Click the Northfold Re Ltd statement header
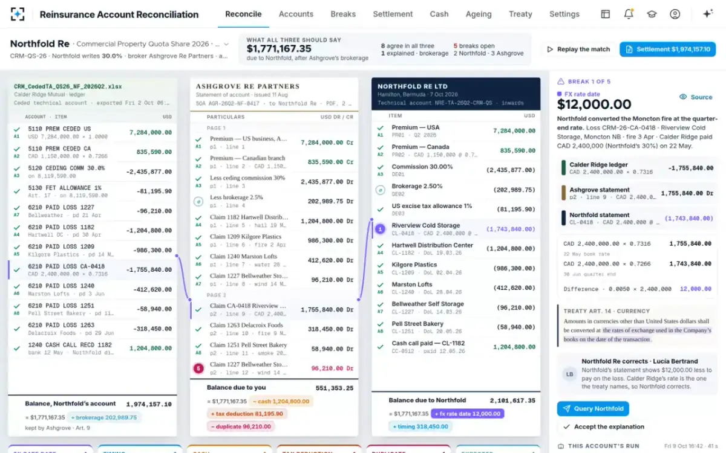The height and width of the screenshot is (453, 726). (456, 94)
